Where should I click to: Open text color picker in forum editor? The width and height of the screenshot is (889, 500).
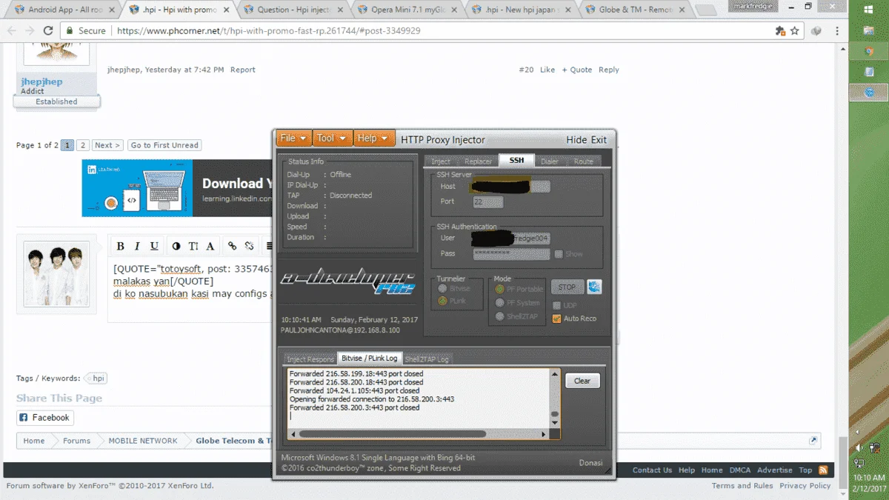176,246
